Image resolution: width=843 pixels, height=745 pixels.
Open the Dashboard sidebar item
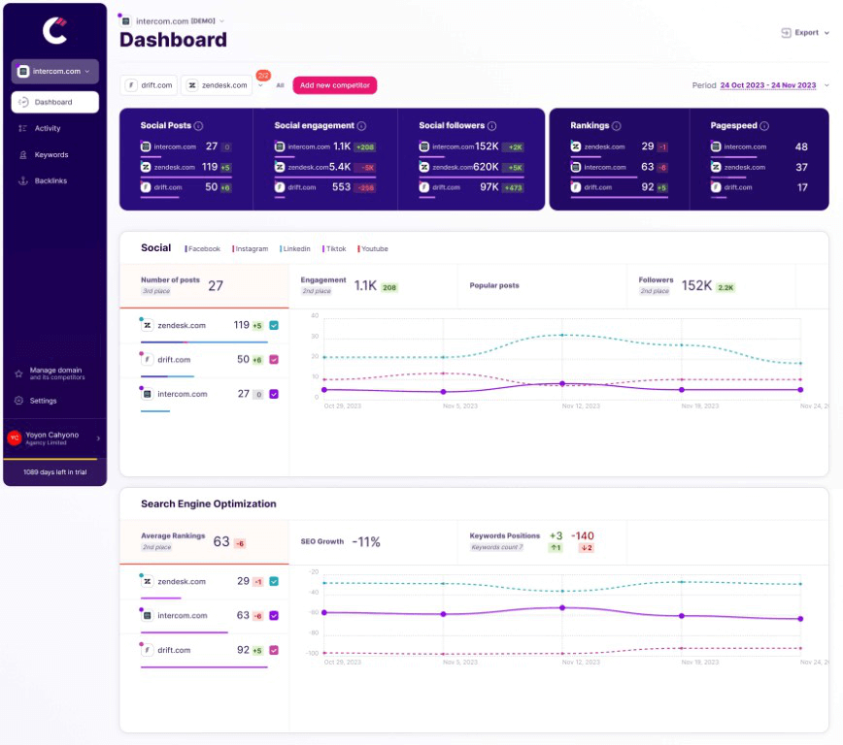point(54,102)
